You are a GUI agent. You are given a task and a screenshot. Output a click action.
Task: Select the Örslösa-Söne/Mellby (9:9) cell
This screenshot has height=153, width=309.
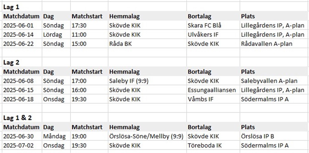point(147,136)
